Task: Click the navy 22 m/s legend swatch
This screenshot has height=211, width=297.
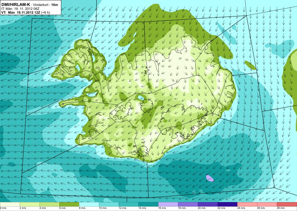Action: point(228,204)
